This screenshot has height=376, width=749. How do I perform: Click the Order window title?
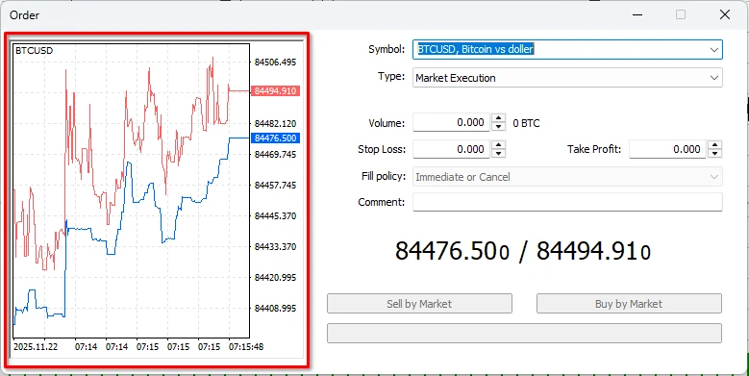[x=24, y=15]
